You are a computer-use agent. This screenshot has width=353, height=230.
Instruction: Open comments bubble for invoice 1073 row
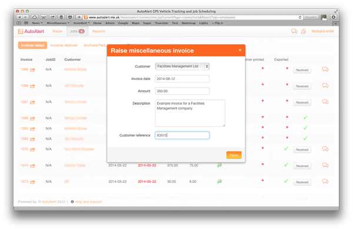point(325,181)
